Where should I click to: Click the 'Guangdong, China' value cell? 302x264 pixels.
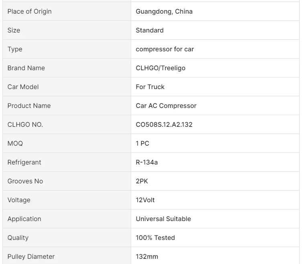click(164, 11)
